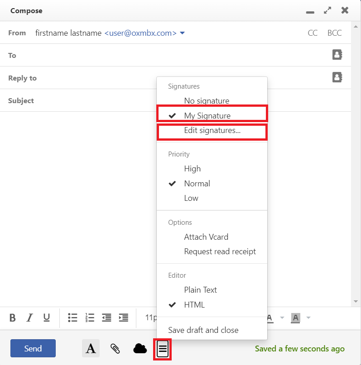Select No signature option
Screen dimensions: 361x365
(x=207, y=101)
